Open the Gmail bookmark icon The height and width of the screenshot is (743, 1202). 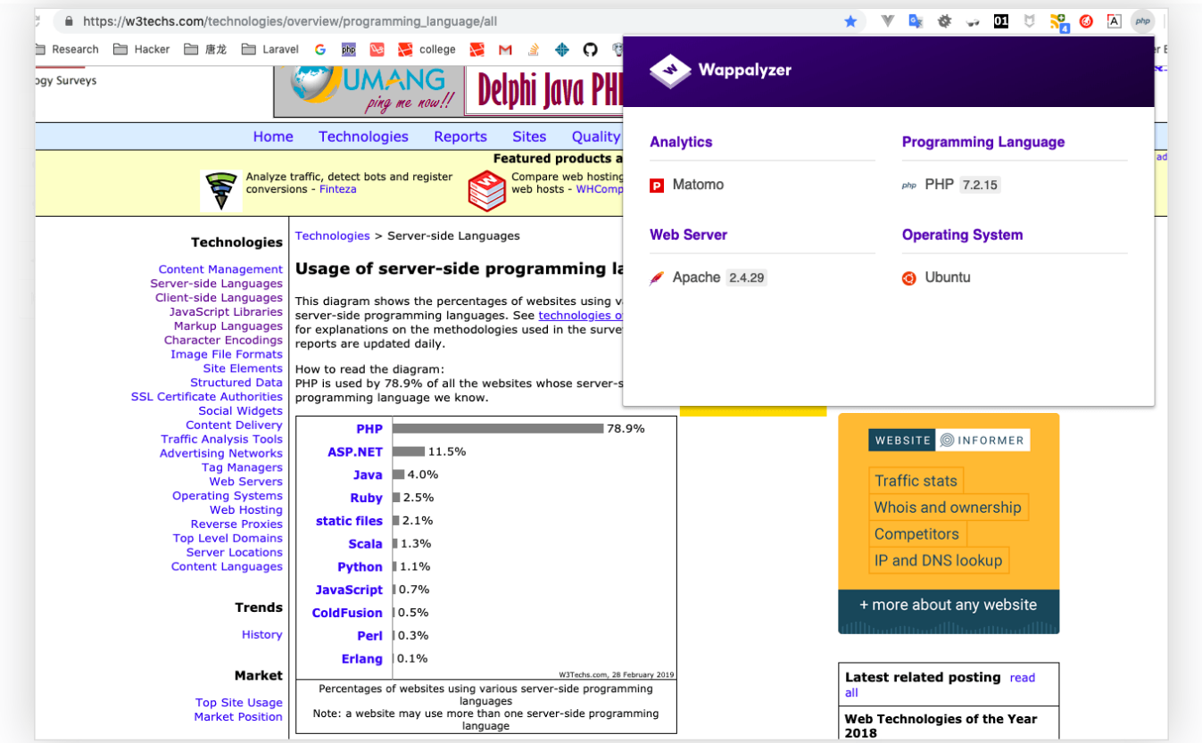click(x=505, y=50)
